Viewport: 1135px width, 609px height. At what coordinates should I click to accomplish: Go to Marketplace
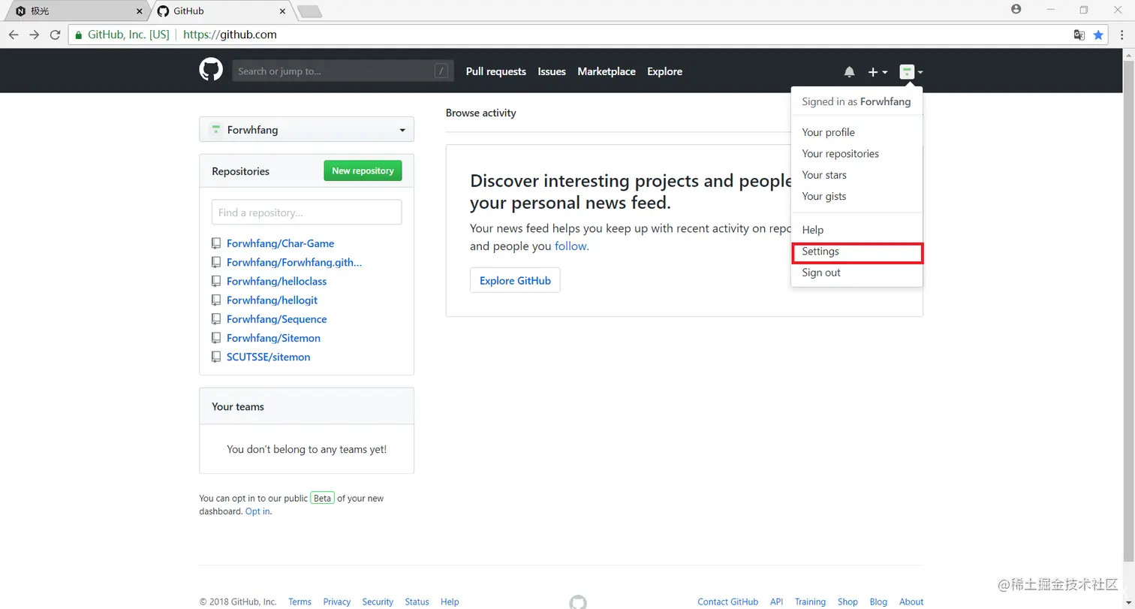pos(607,71)
